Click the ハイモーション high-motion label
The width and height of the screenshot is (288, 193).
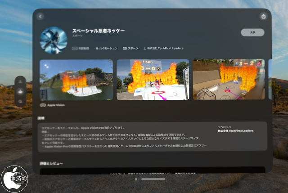pos(107,49)
